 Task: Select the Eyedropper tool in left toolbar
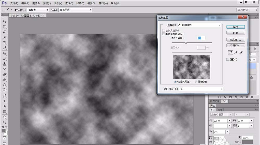coord(5,48)
